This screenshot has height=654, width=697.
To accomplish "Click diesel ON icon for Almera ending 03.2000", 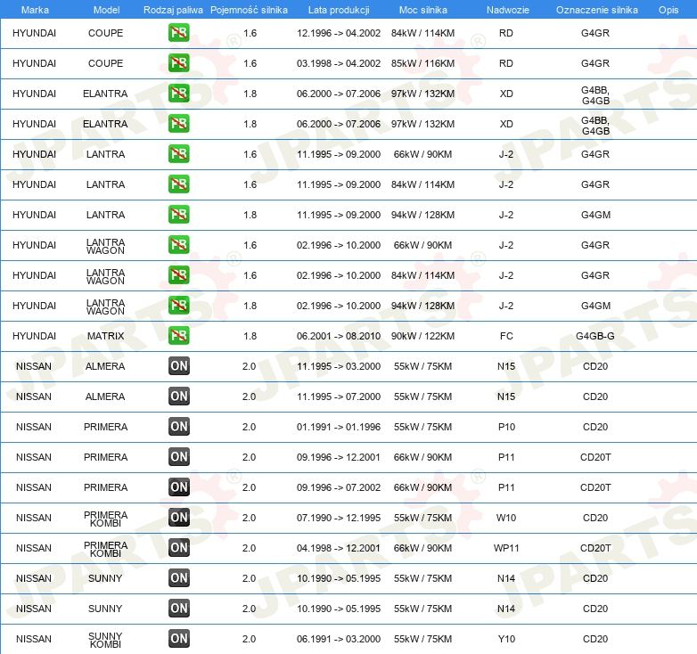I will click(x=178, y=366).
